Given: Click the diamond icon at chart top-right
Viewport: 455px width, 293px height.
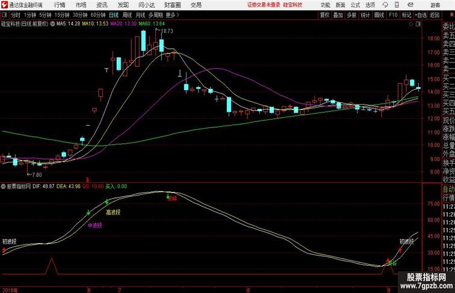Looking at the screenshot, I should [x=410, y=24].
